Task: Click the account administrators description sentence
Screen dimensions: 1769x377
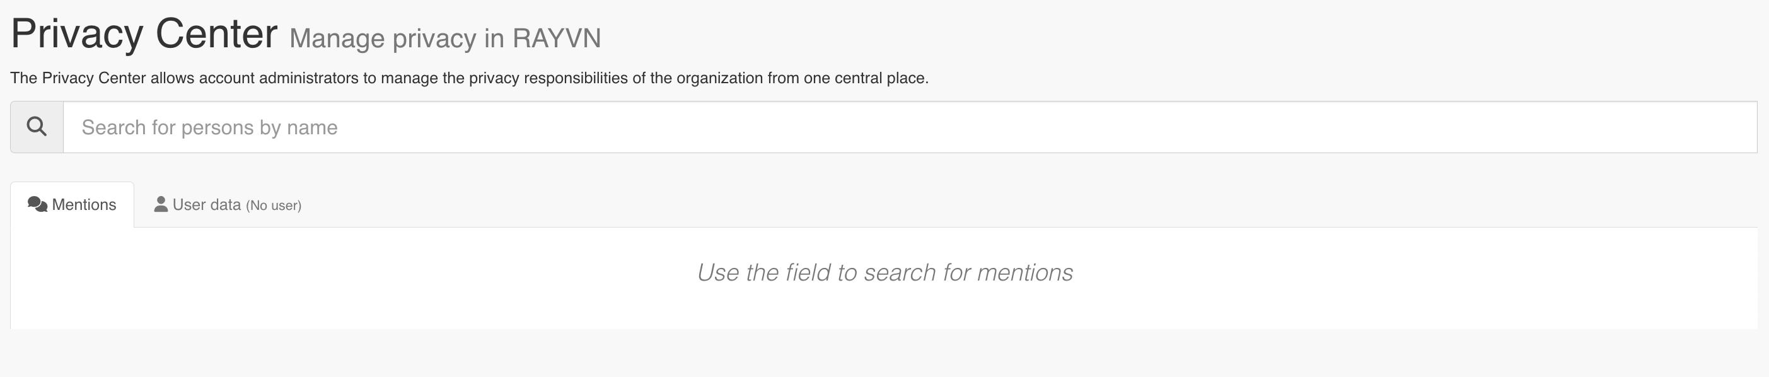Action: pos(469,78)
